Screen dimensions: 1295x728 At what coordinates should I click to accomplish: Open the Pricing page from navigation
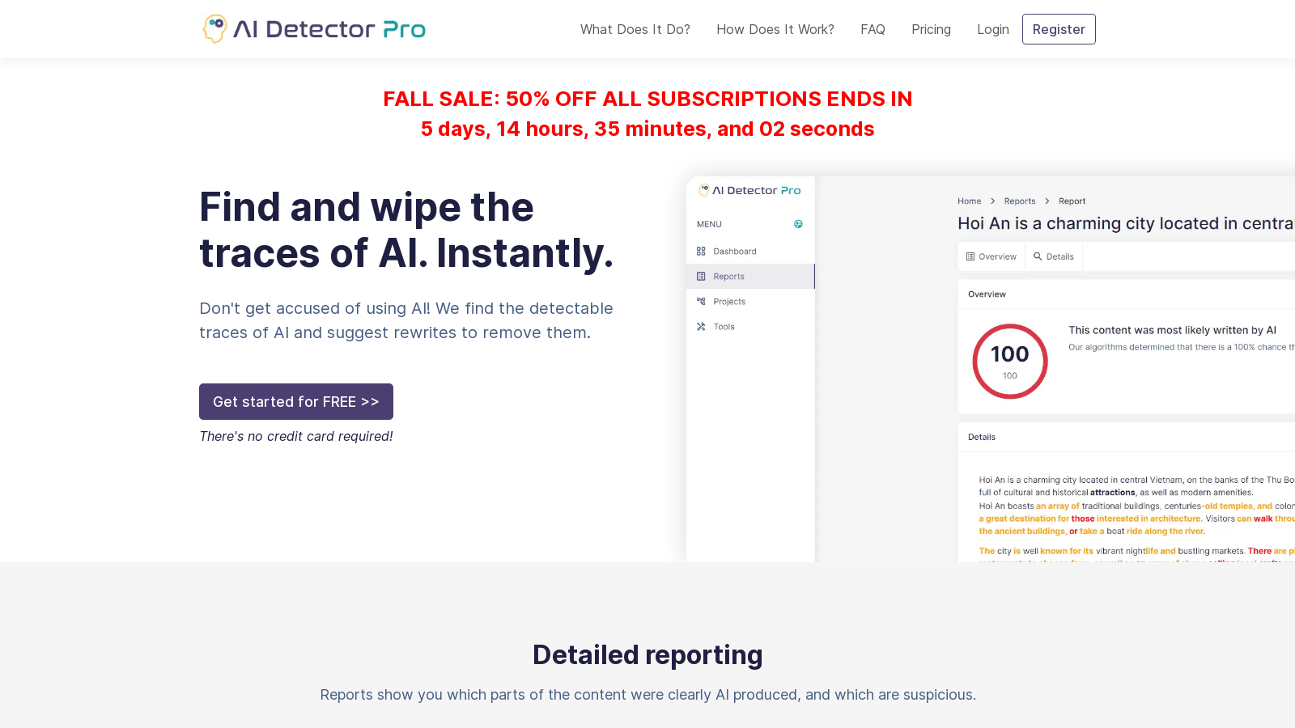(931, 29)
